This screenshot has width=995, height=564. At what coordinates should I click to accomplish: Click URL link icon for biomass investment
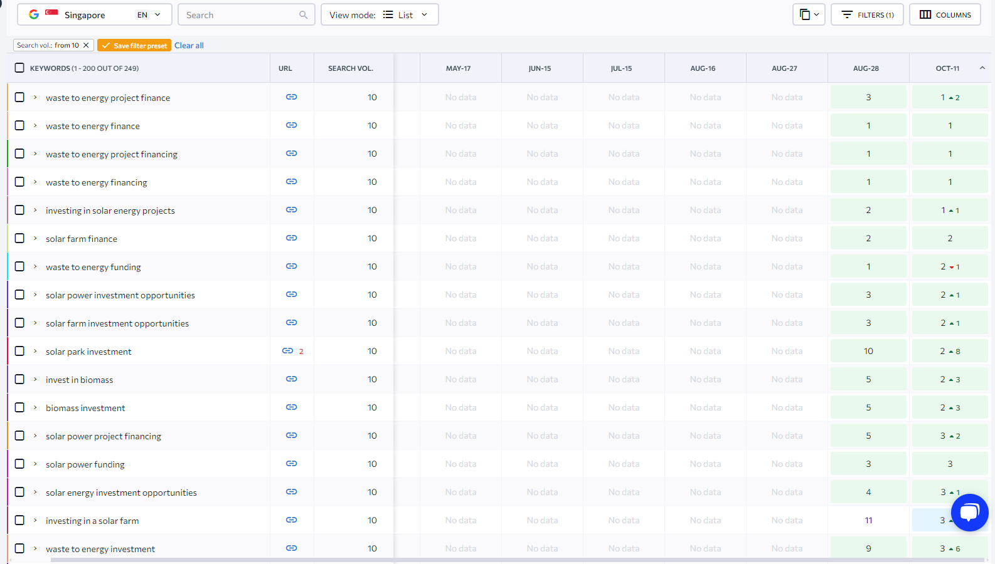(x=291, y=407)
